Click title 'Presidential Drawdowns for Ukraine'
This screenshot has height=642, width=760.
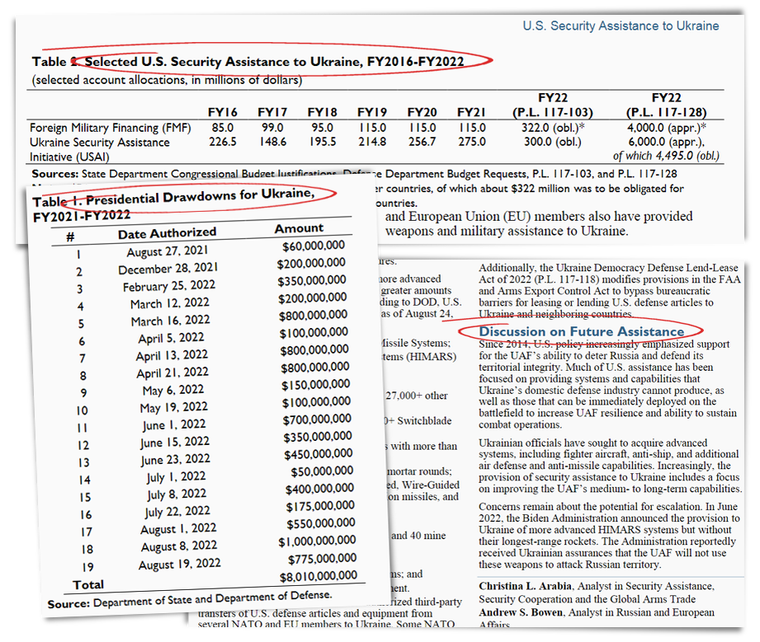[x=201, y=196]
